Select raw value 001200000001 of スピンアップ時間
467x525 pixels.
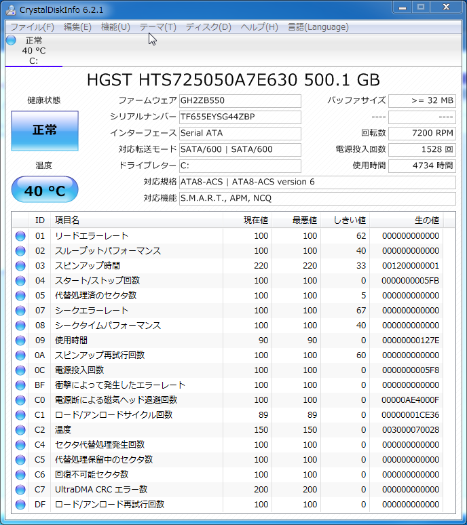pyautogui.click(x=411, y=265)
